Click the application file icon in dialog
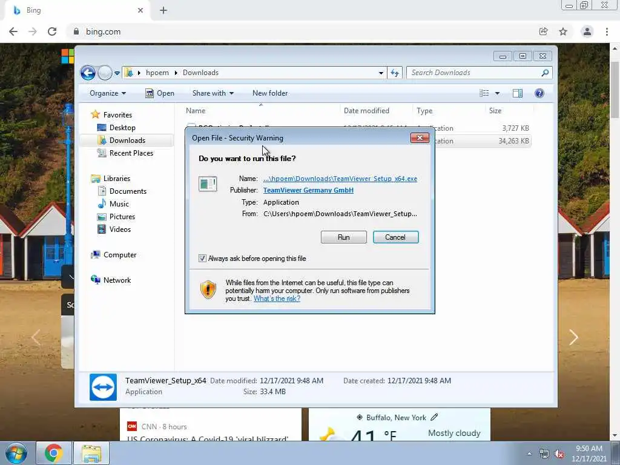This screenshot has height=465, width=620. [208, 184]
